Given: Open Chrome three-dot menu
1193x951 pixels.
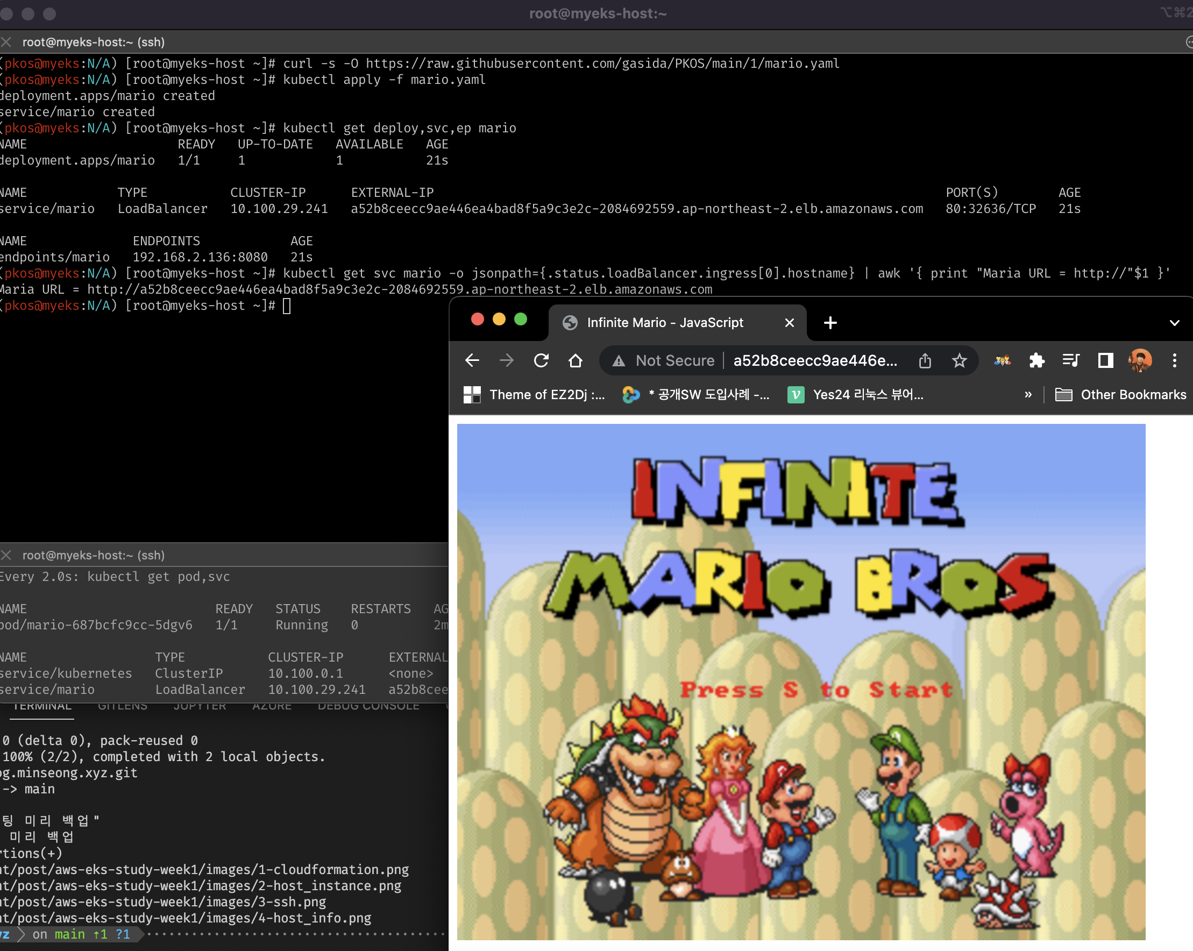Looking at the screenshot, I should 1174,361.
